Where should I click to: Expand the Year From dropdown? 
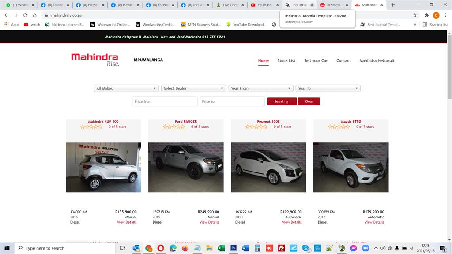(x=260, y=88)
